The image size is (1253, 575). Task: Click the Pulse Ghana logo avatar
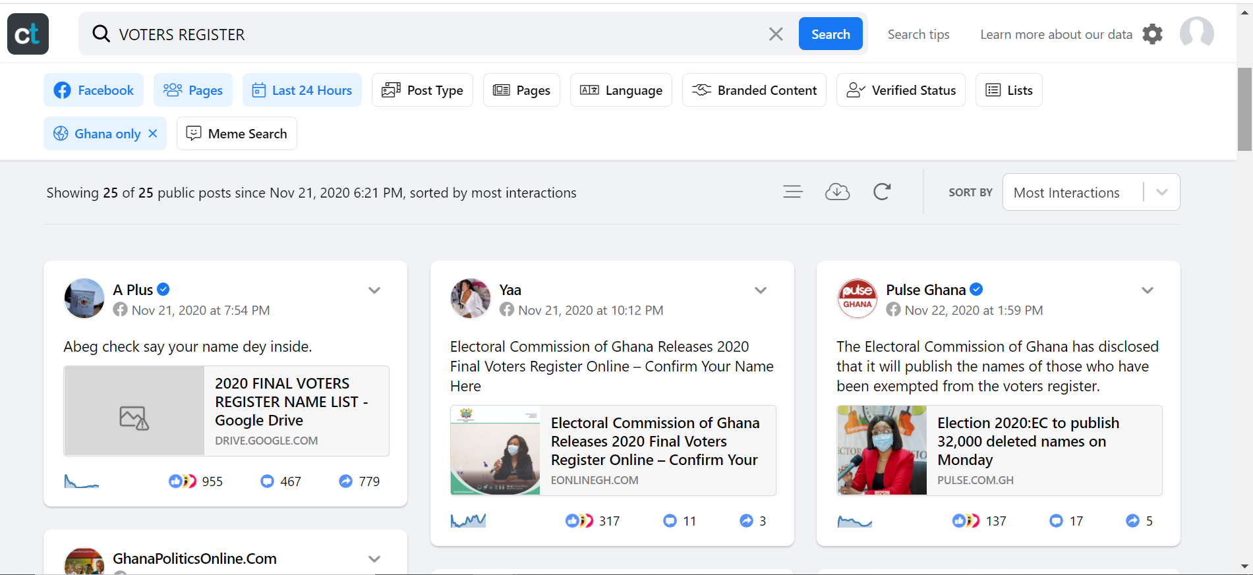857,298
